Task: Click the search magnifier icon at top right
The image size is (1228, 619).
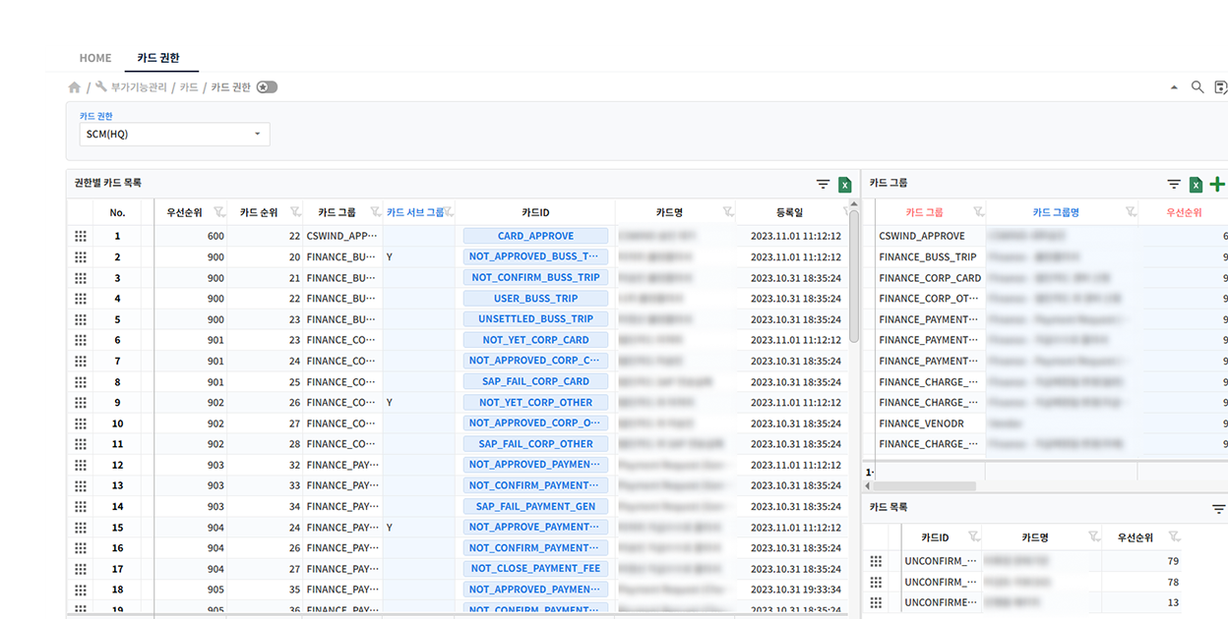Action: 1197,87
